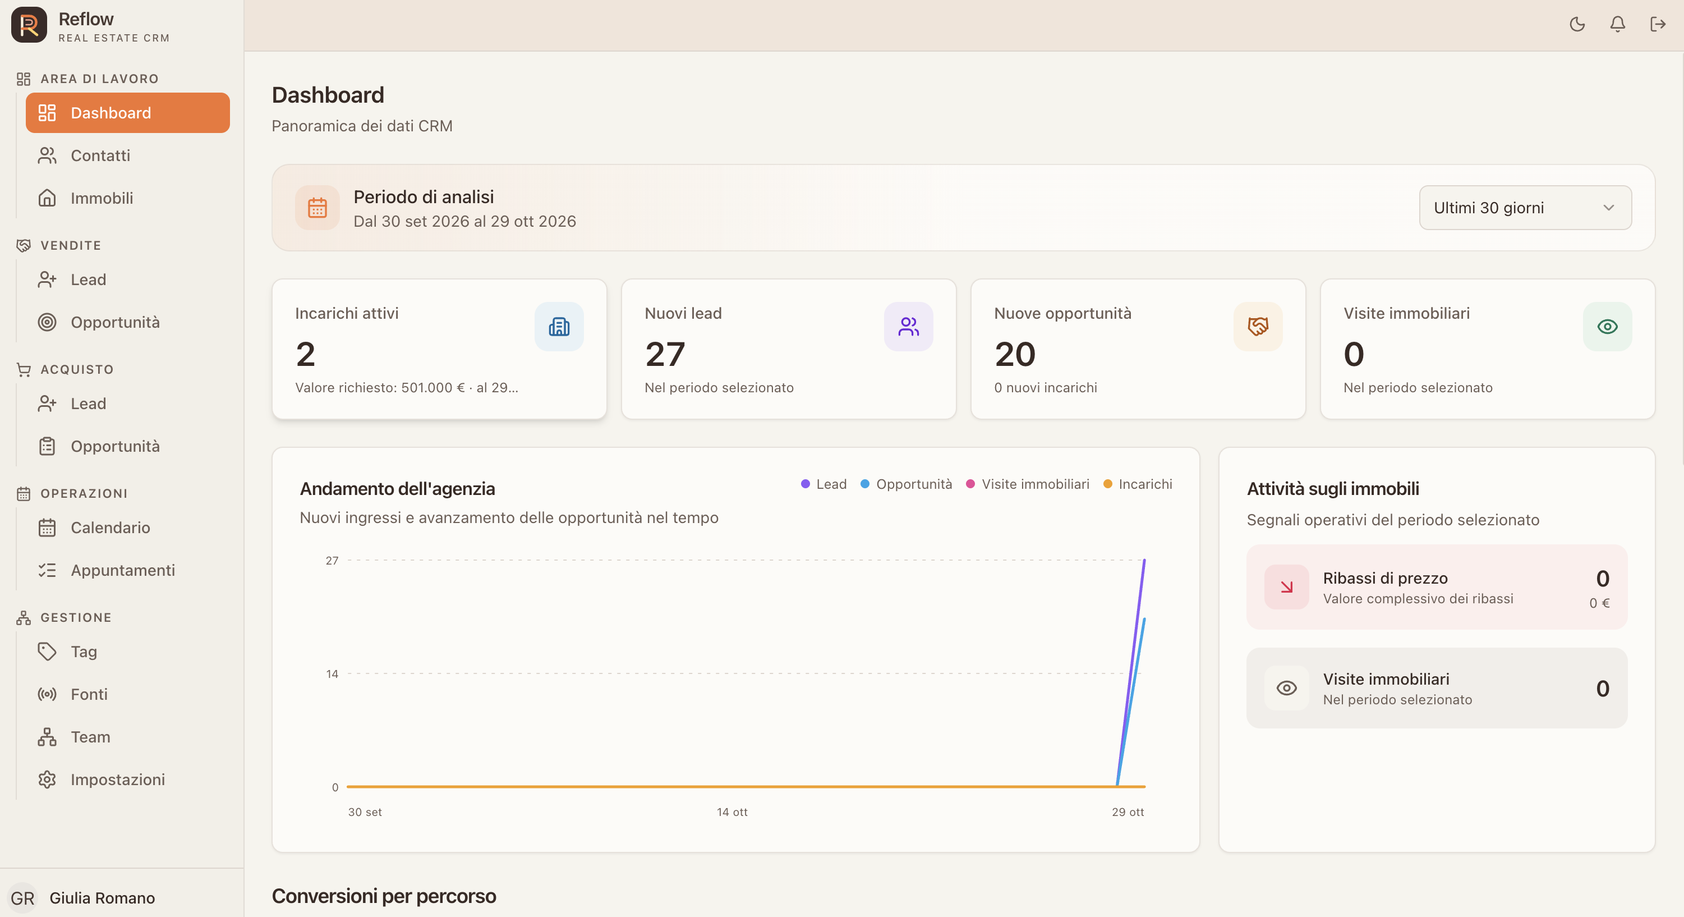Open the Tag management page
The height and width of the screenshot is (917, 1684).
[127, 652]
